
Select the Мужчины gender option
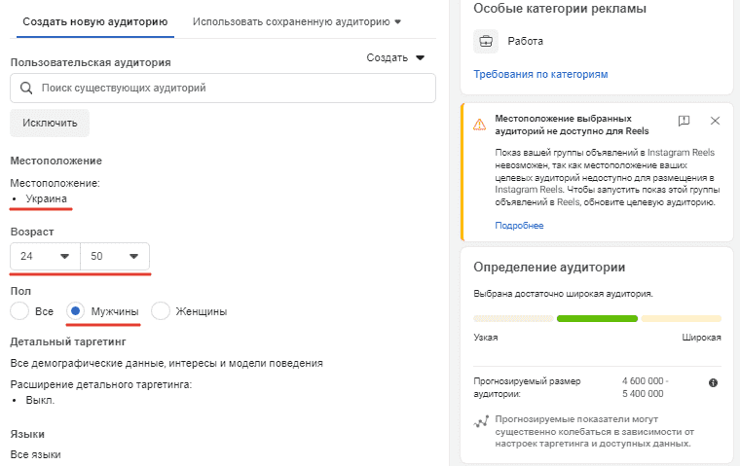tap(77, 311)
